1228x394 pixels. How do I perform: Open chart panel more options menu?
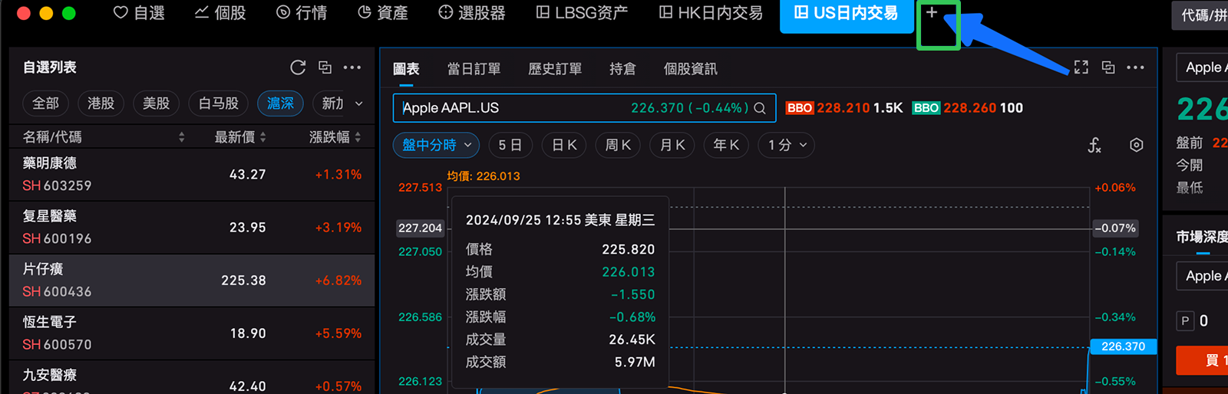point(1135,67)
